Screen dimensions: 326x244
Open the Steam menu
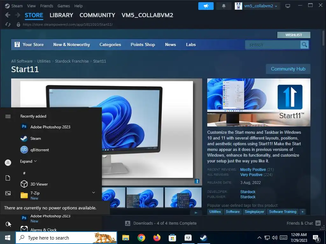pos(17,6)
